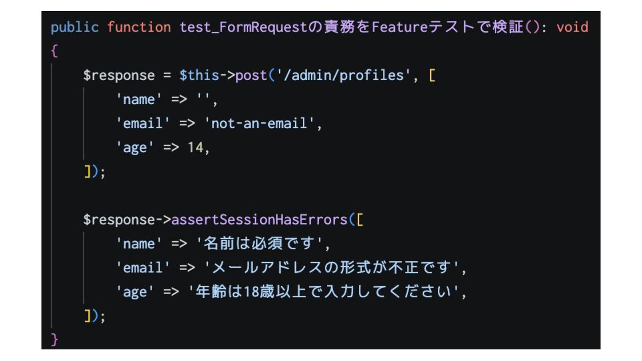Click the opening curly brace
Screen dimensions: 642x361
tap(54, 51)
